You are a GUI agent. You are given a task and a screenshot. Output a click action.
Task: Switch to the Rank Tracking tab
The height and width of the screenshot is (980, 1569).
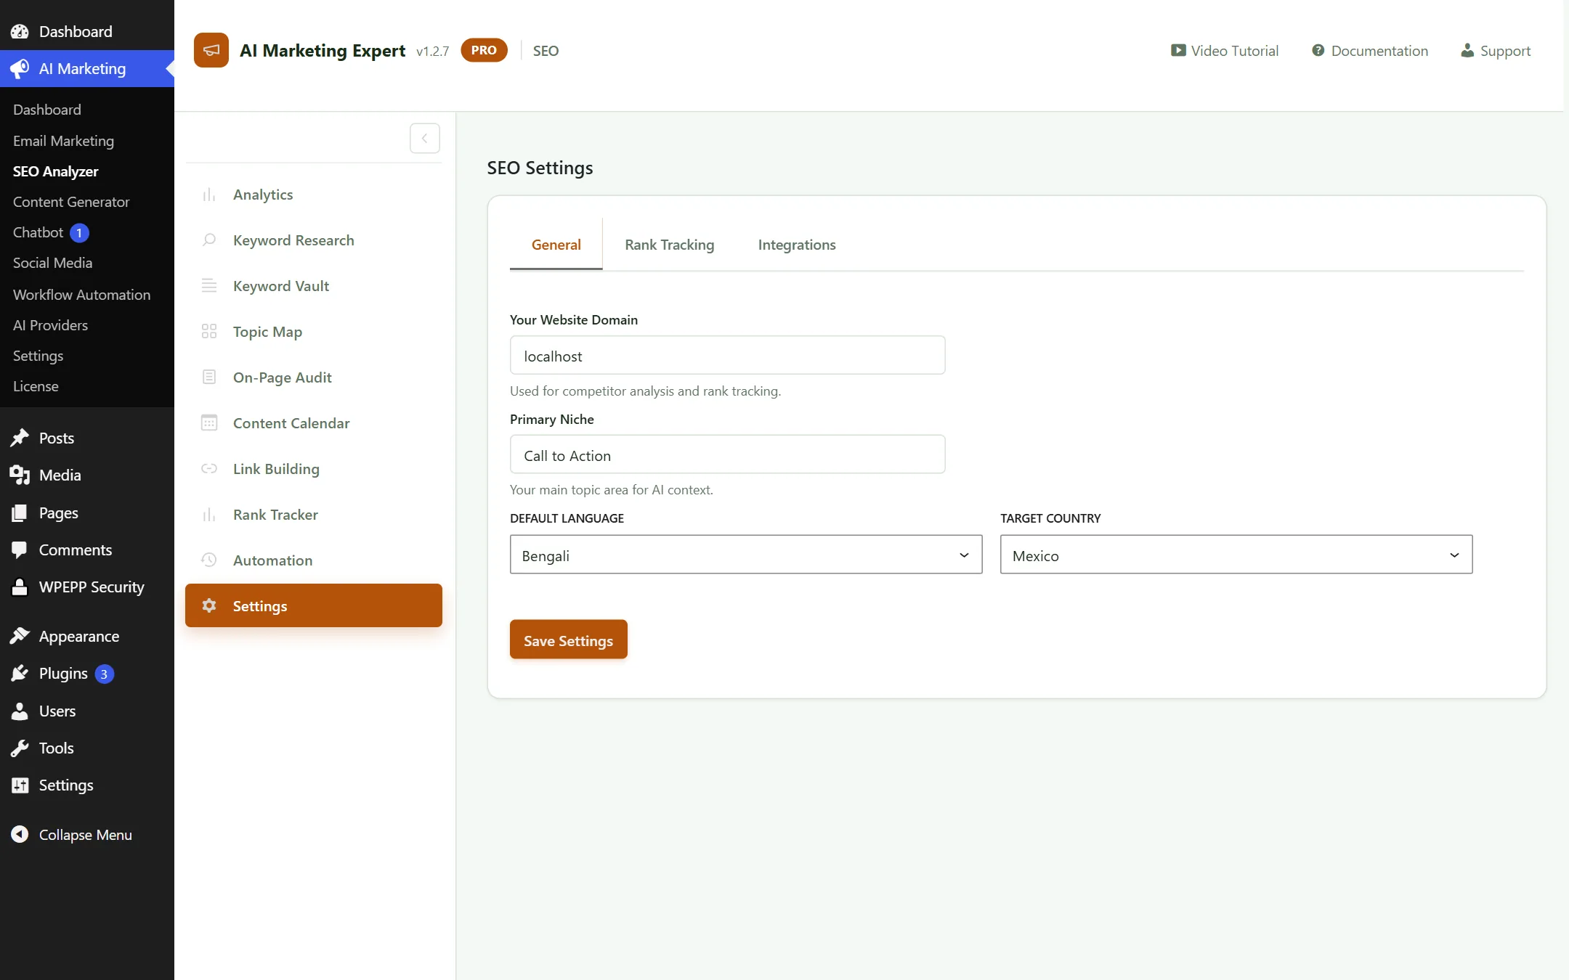(x=669, y=245)
